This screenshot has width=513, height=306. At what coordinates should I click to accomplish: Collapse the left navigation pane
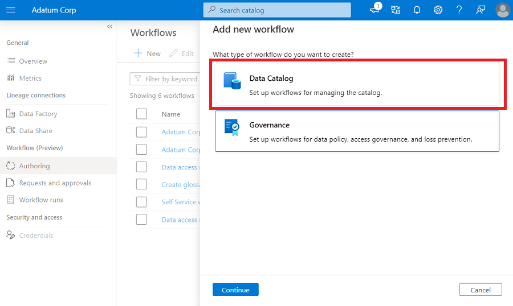point(109,27)
